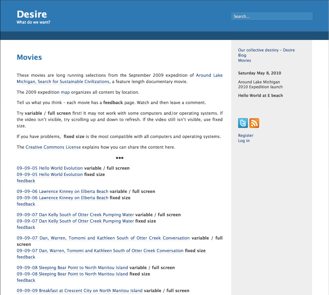Click the Log in link
The width and height of the screenshot is (329, 295).
pyautogui.click(x=244, y=141)
